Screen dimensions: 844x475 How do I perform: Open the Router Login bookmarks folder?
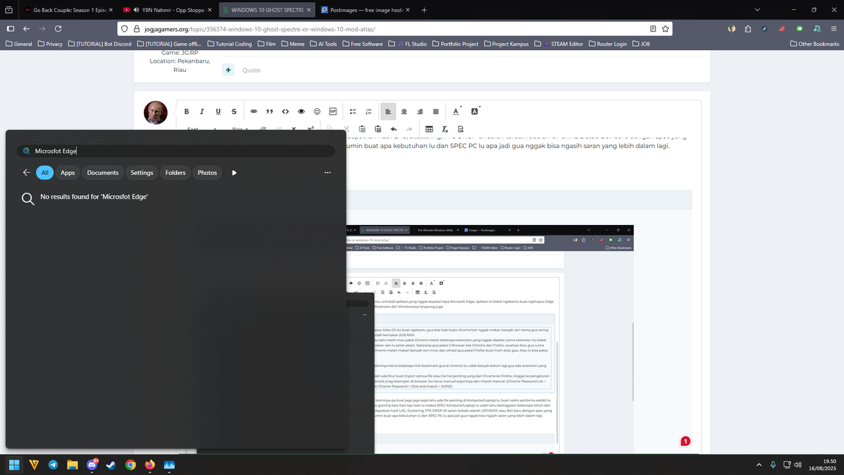(607, 44)
